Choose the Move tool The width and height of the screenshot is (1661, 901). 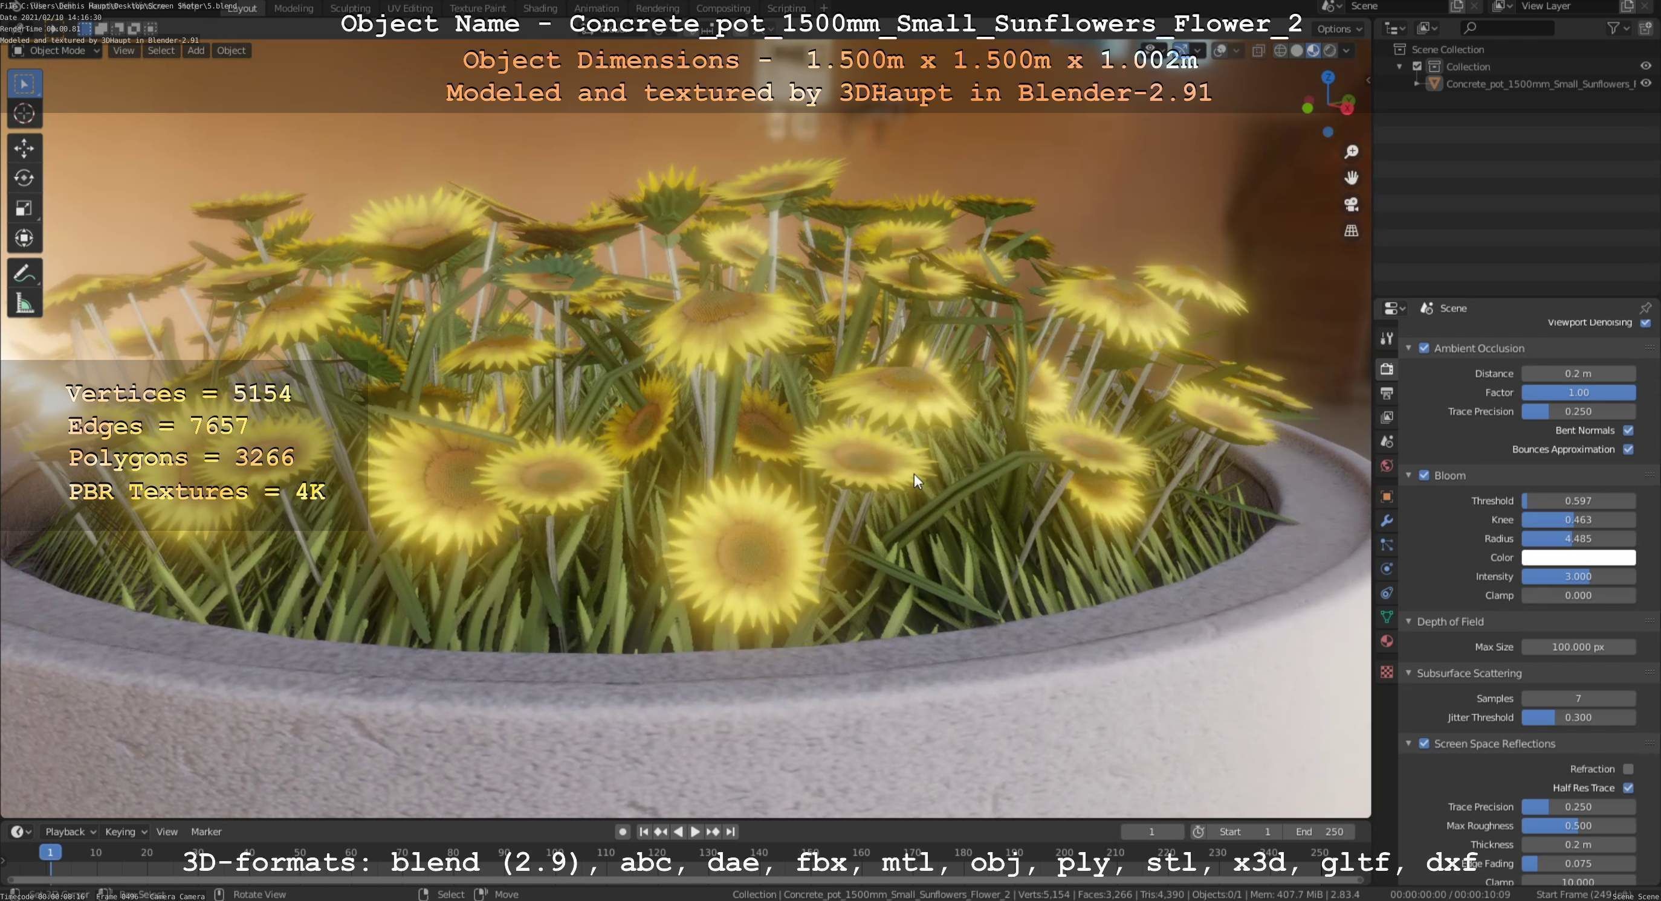coord(25,148)
